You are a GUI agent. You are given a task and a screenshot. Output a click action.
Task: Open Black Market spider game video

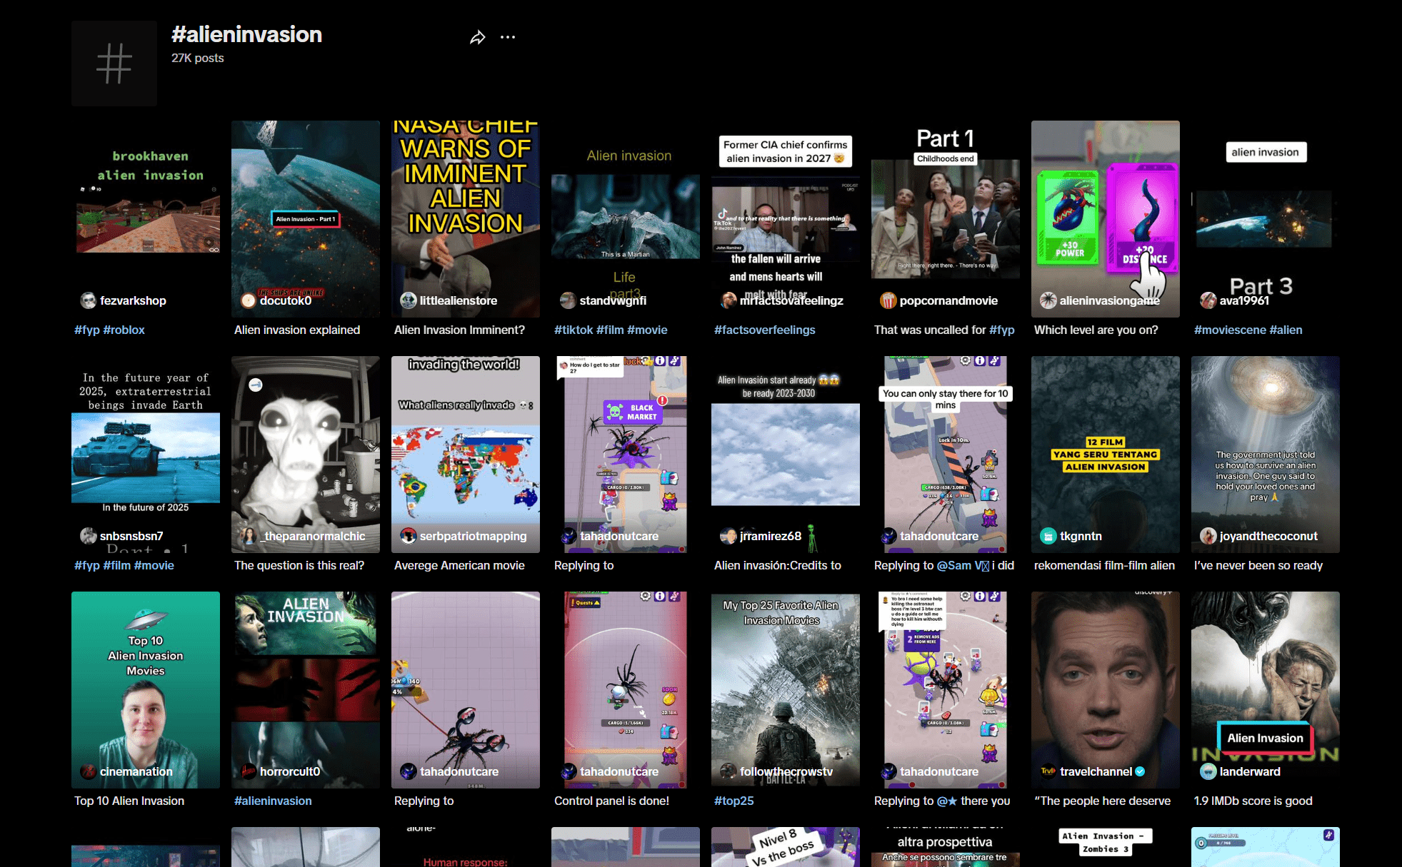click(626, 455)
